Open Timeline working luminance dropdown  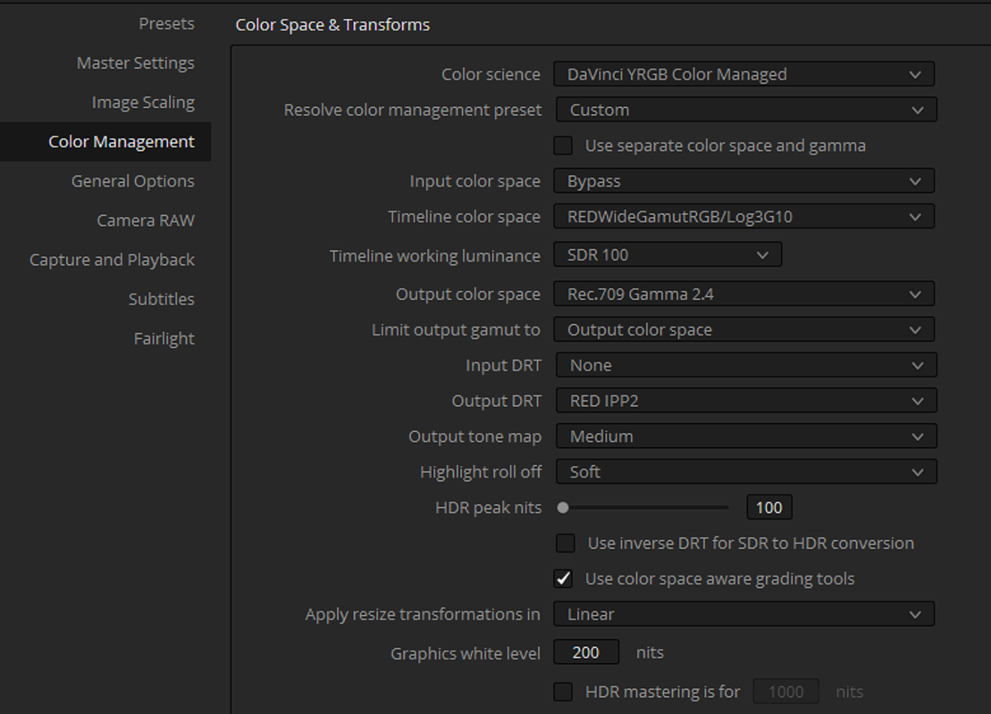[x=668, y=255]
